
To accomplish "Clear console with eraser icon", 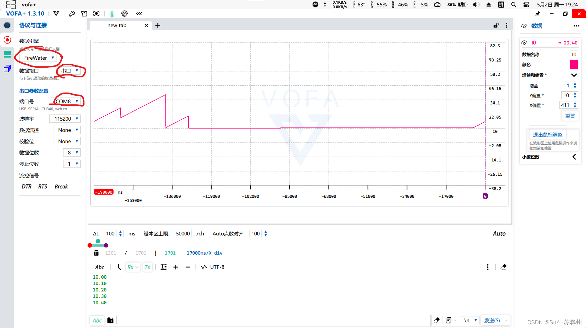I will coord(504,267).
